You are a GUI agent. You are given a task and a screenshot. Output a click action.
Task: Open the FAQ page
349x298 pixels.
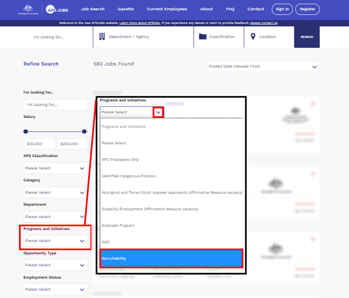[230, 9]
